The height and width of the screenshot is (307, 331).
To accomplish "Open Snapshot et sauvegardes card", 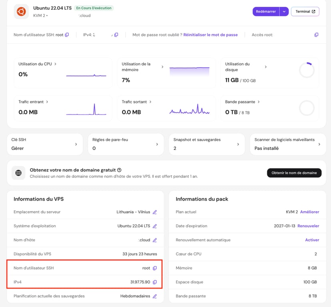I will (207, 144).
